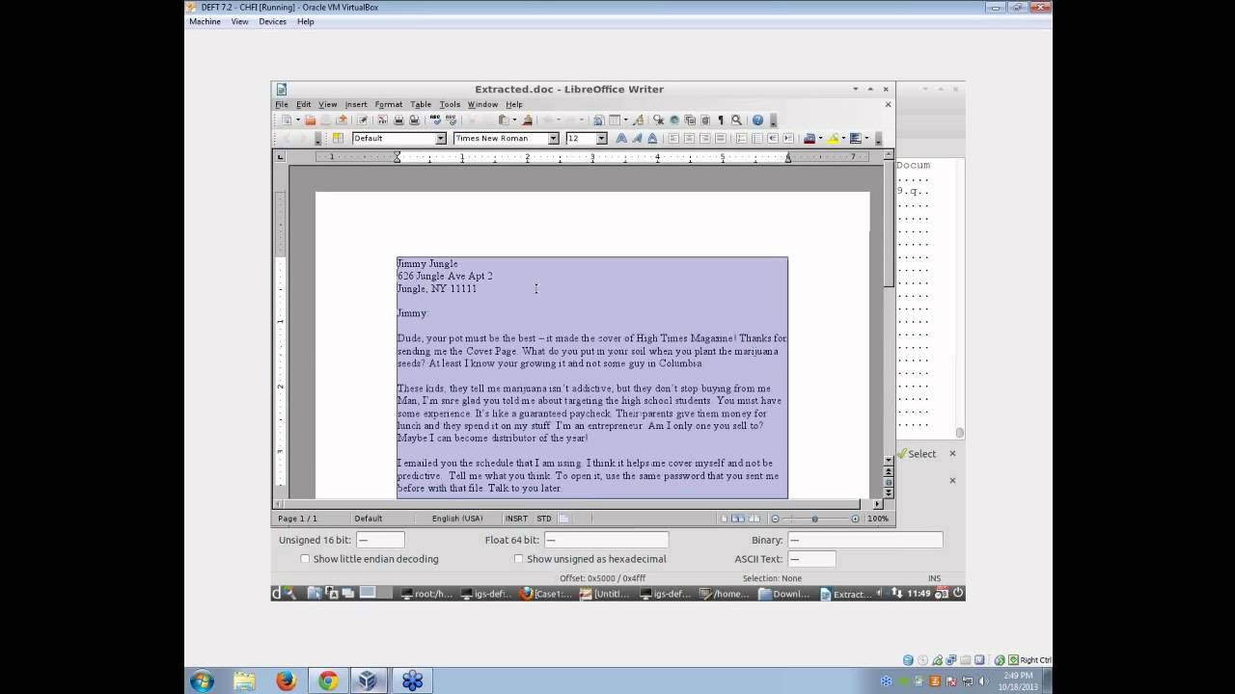Open the Tools menu
This screenshot has height=694, width=1235.
(x=450, y=104)
